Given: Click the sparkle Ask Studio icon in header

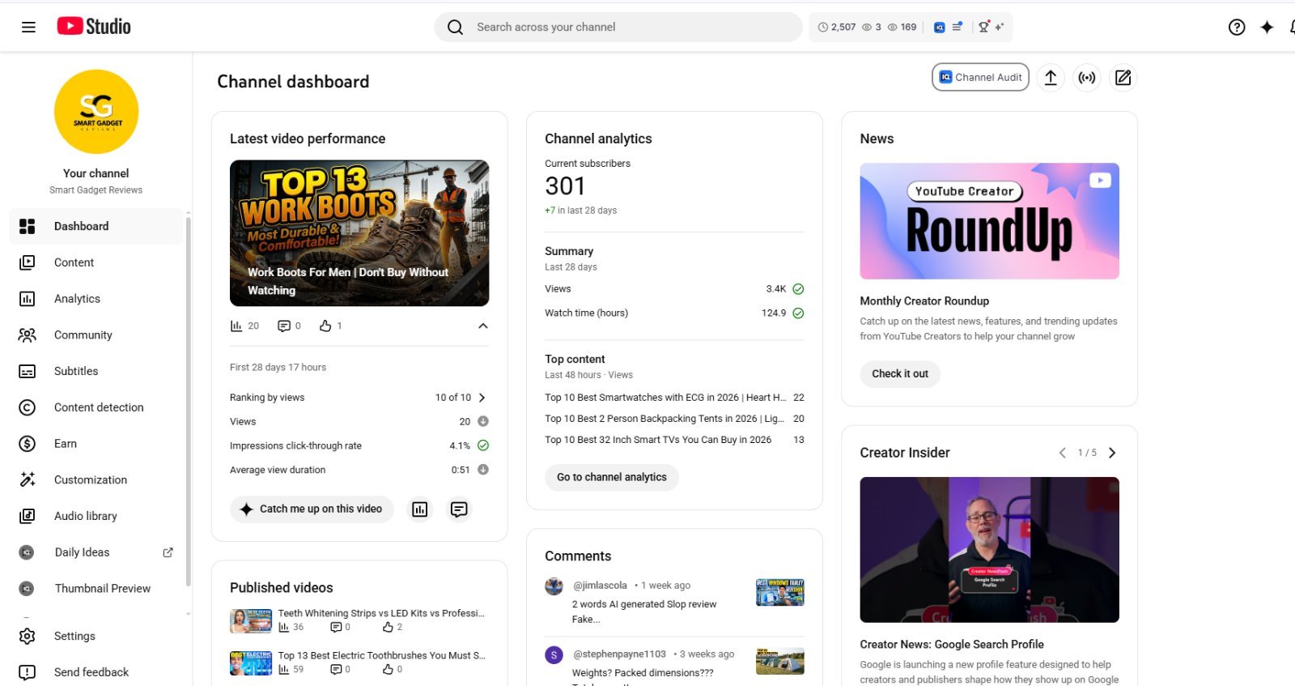Looking at the screenshot, I should coord(1267,27).
